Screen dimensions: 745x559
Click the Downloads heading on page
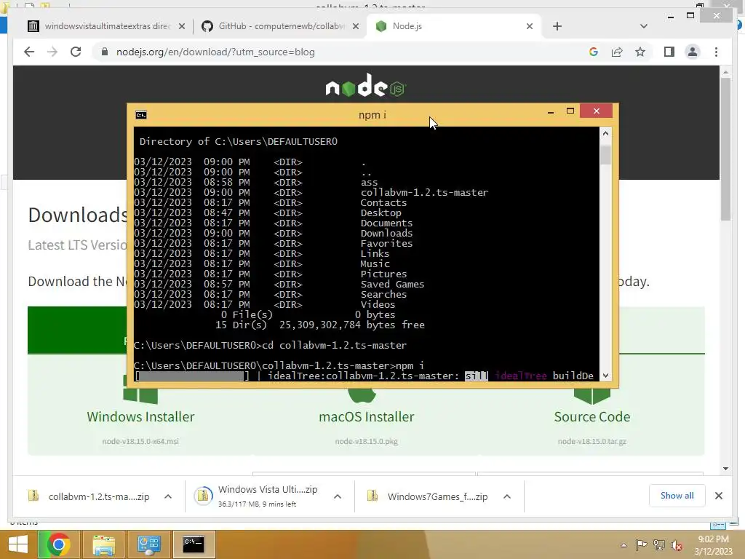(77, 215)
